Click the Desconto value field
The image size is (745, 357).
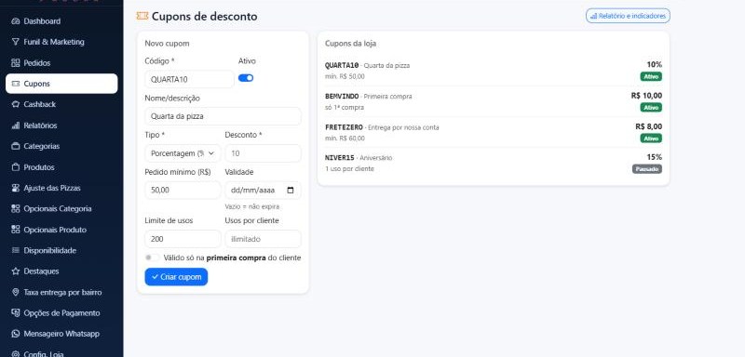[264, 153]
